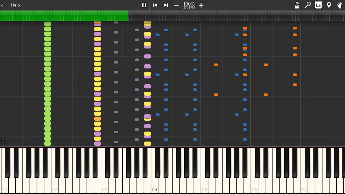Skip ahead with the next button
This screenshot has width=345, height=194.
pyautogui.click(x=166, y=5)
